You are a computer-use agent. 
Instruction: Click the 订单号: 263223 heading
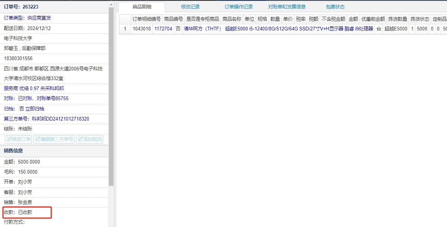pyautogui.click(x=21, y=7)
